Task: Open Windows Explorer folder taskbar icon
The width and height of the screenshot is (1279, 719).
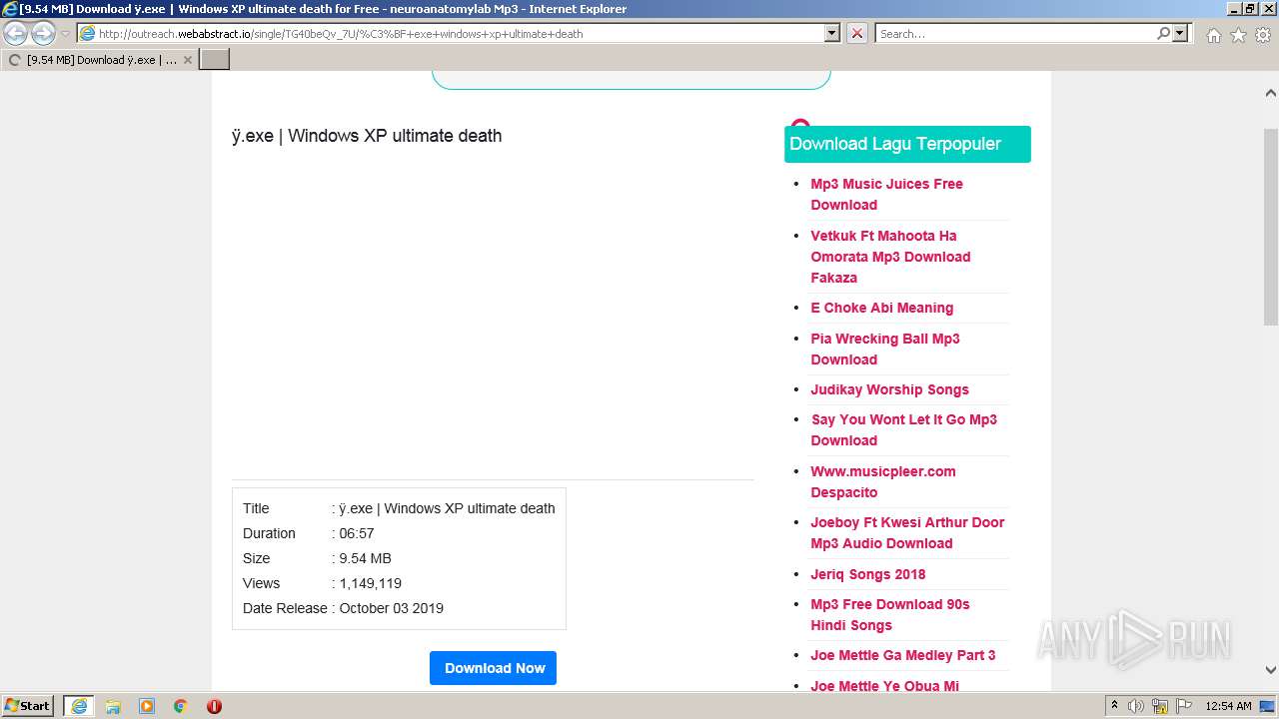Action: [x=113, y=706]
